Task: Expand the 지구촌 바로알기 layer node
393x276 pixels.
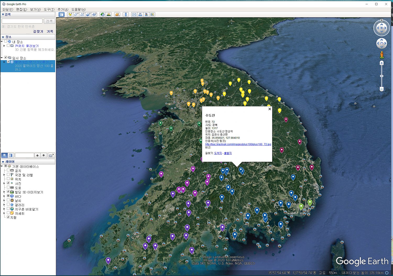Action: (4, 209)
